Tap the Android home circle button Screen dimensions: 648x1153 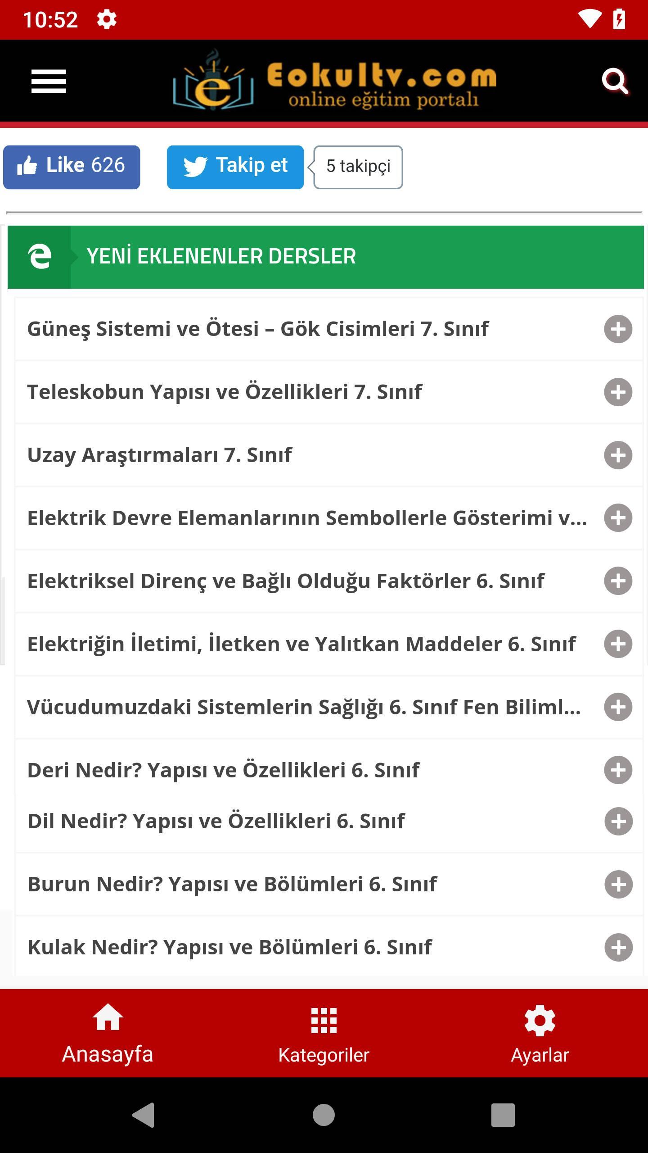tap(324, 1115)
